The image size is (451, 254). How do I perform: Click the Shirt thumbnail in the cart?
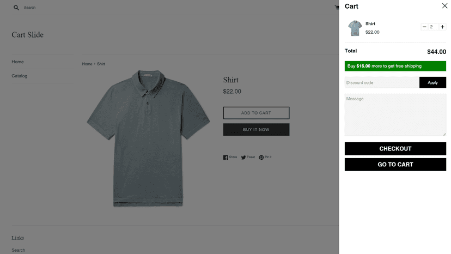pyautogui.click(x=355, y=28)
